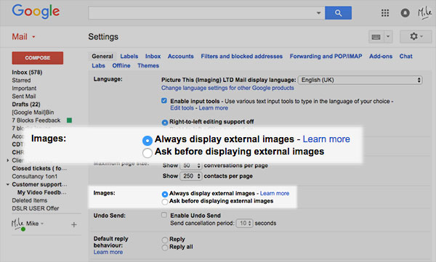This screenshot has width=436, height=262.
Task: Open the display language English (UK) dropdown
Action: pos(360,80)
